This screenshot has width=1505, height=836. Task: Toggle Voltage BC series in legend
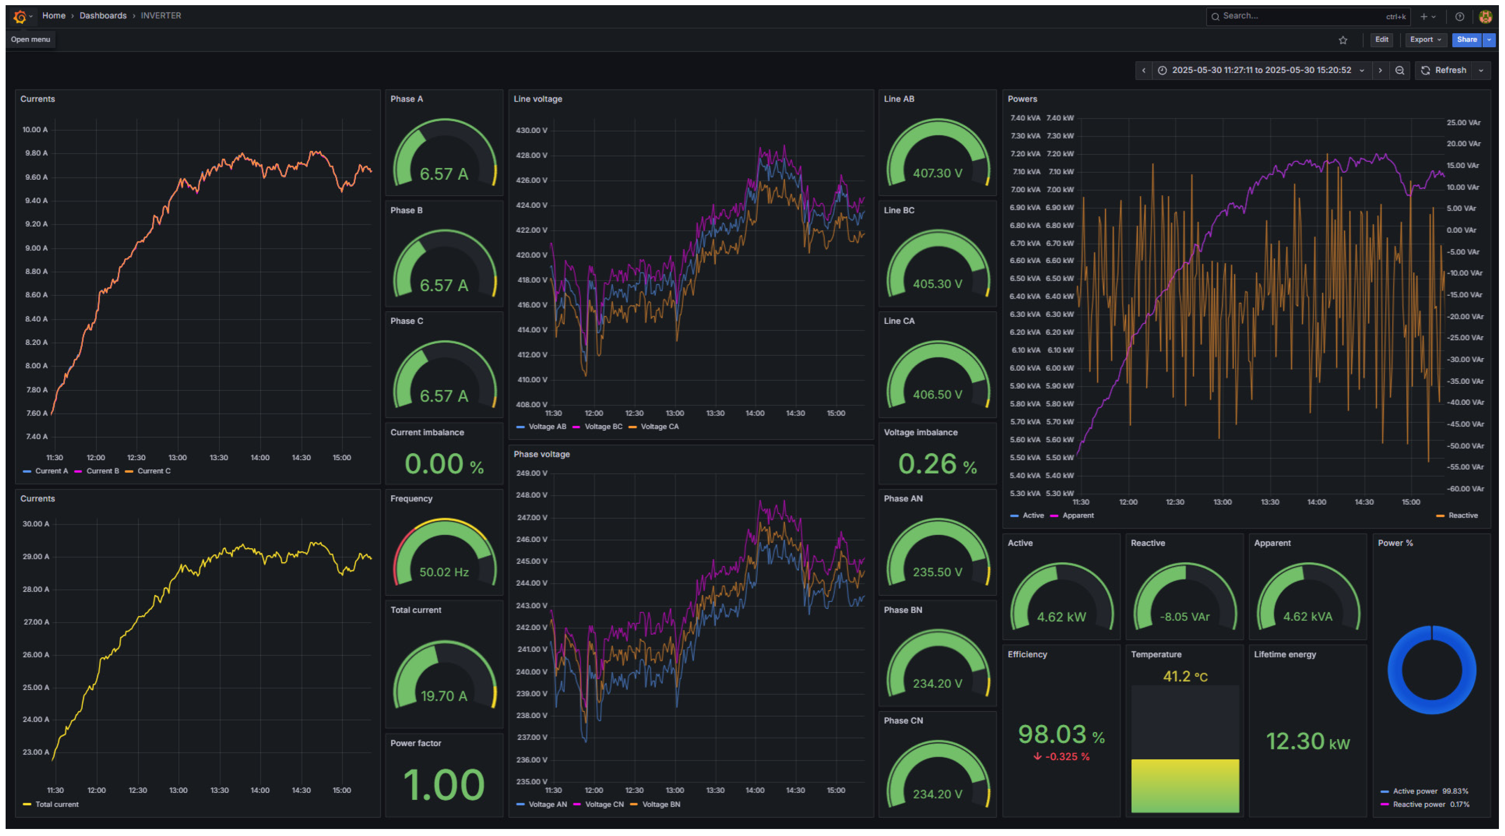click(603, 427)
